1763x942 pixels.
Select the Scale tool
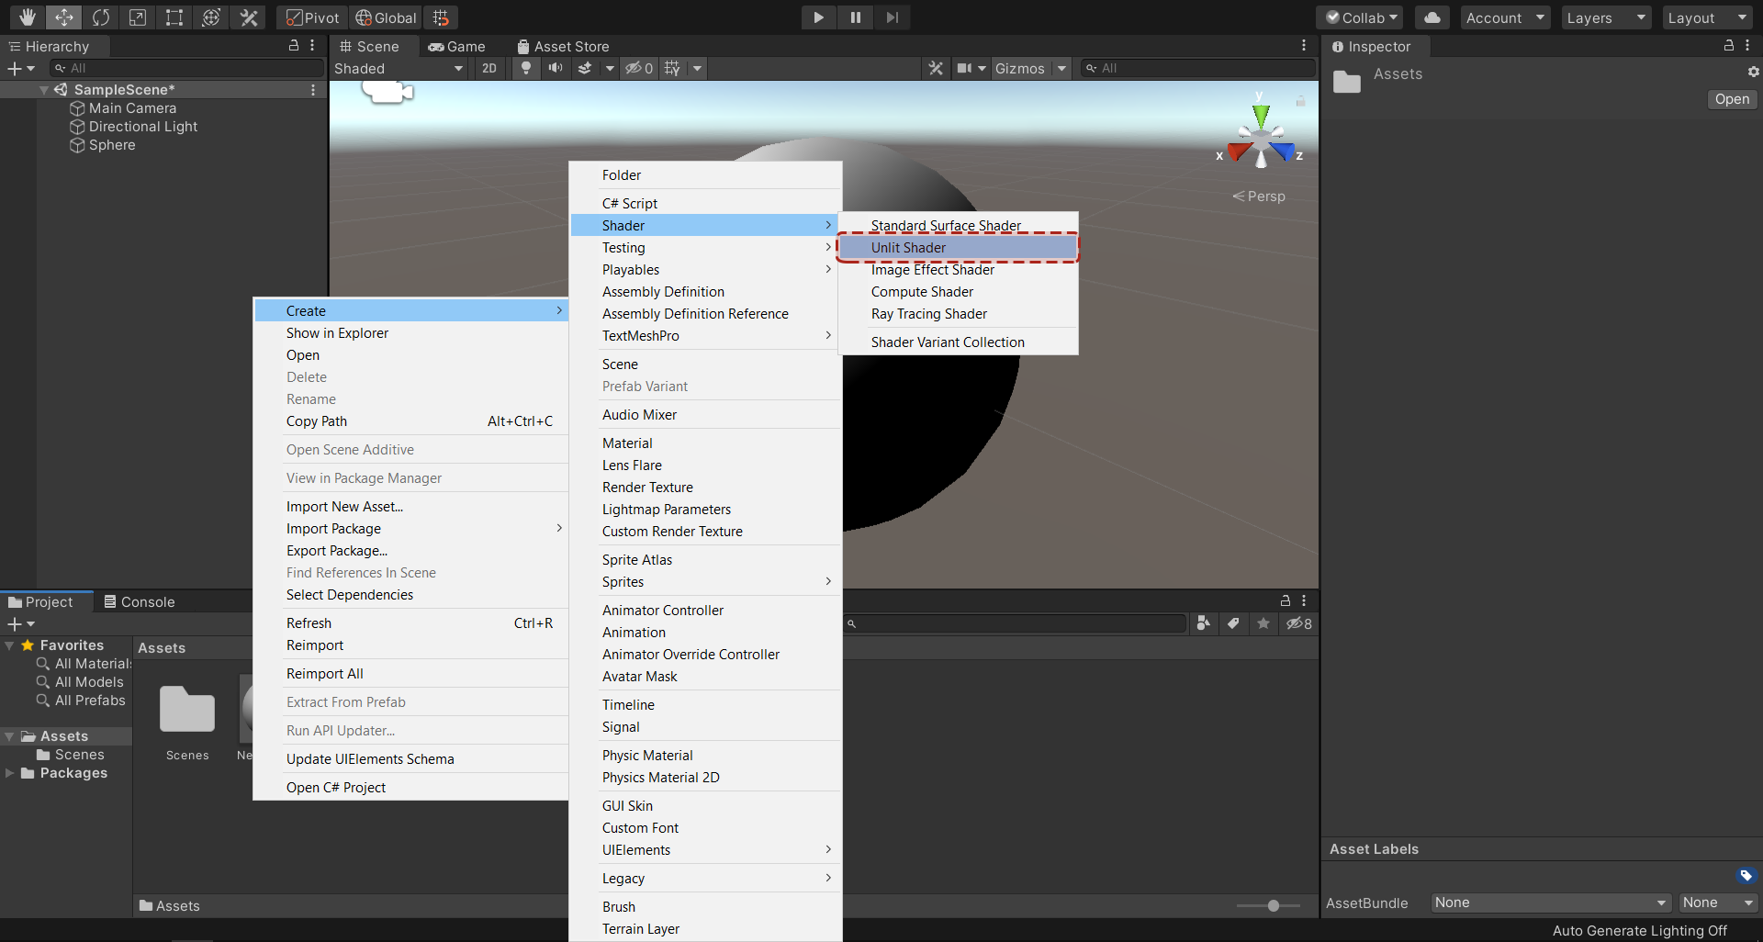pos(138,17)
